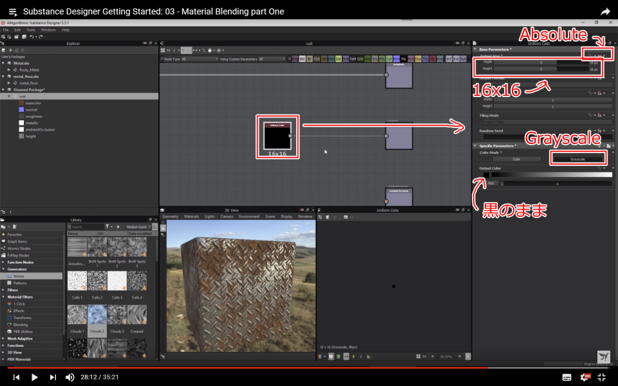
Task: Collapse the Metal.sbs package
Action: point(3,63)
